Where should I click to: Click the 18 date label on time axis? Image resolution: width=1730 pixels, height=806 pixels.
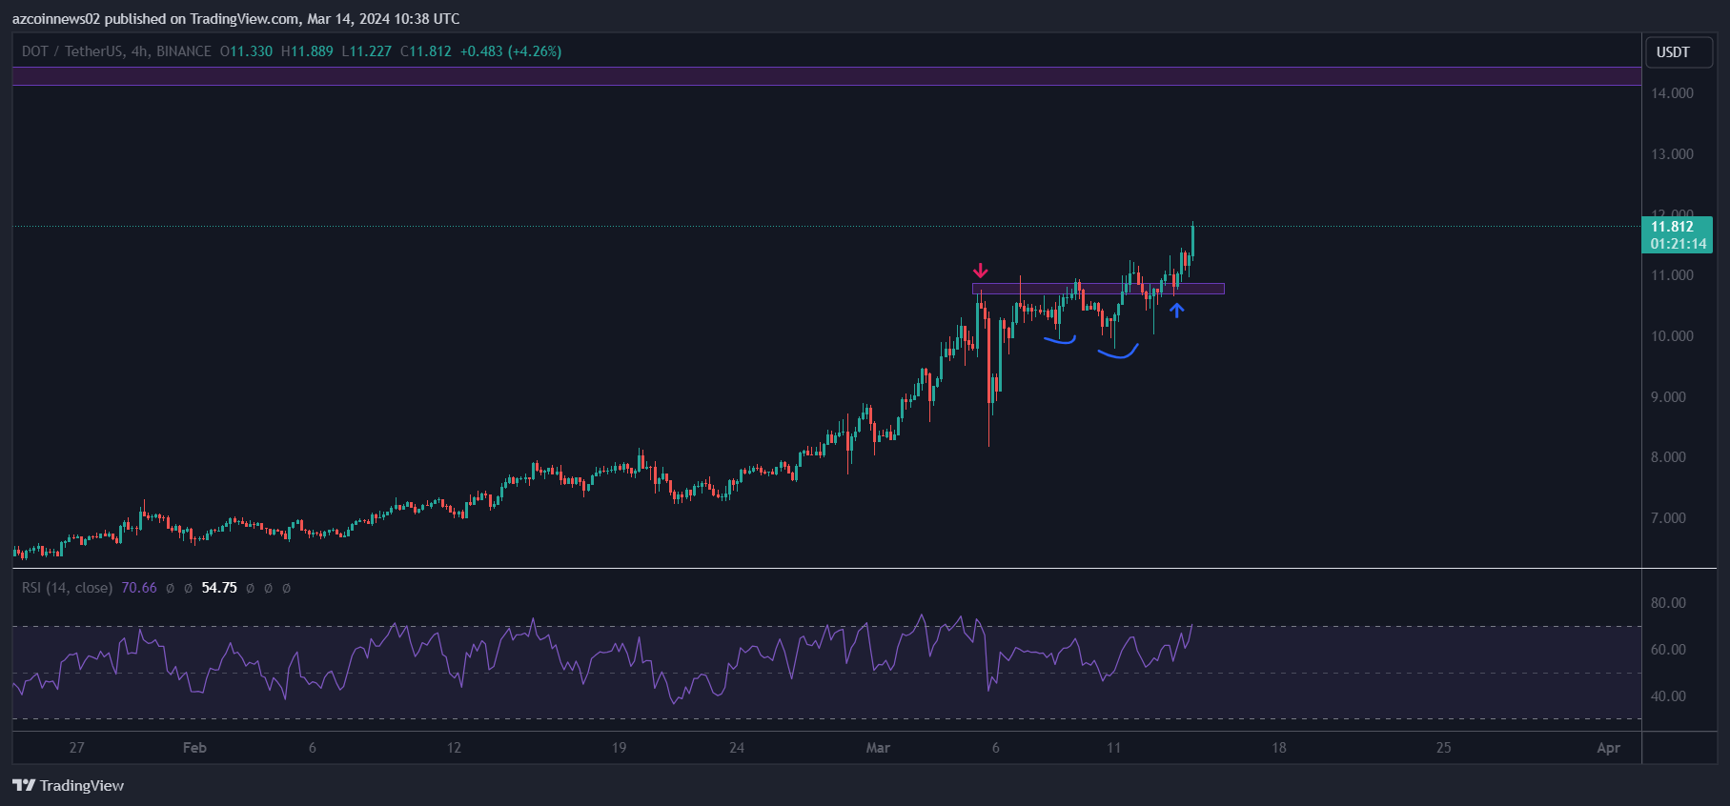1279,748
